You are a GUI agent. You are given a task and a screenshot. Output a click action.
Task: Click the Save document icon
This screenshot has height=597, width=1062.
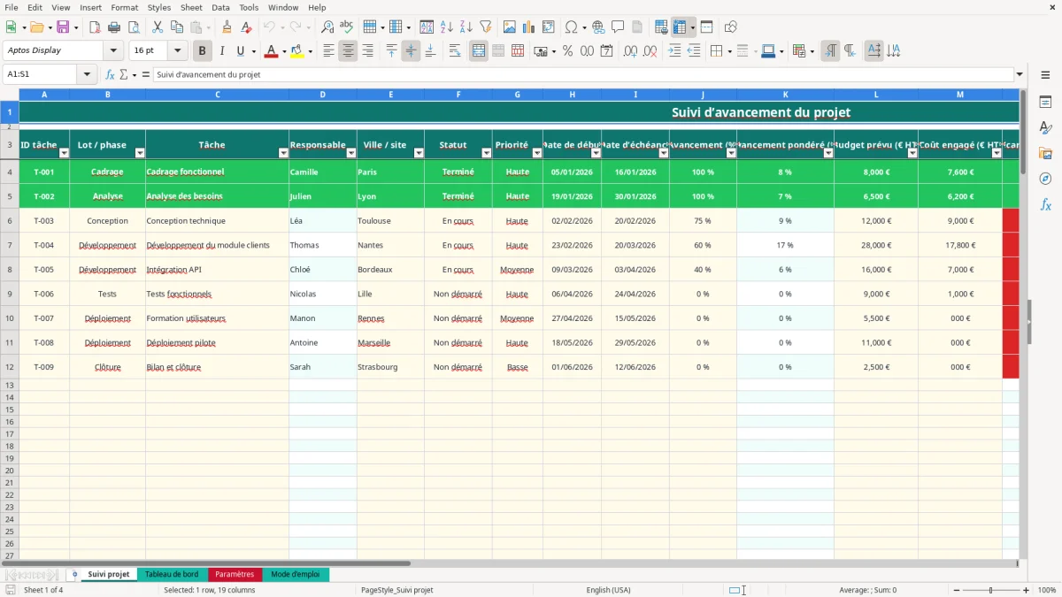63,27
